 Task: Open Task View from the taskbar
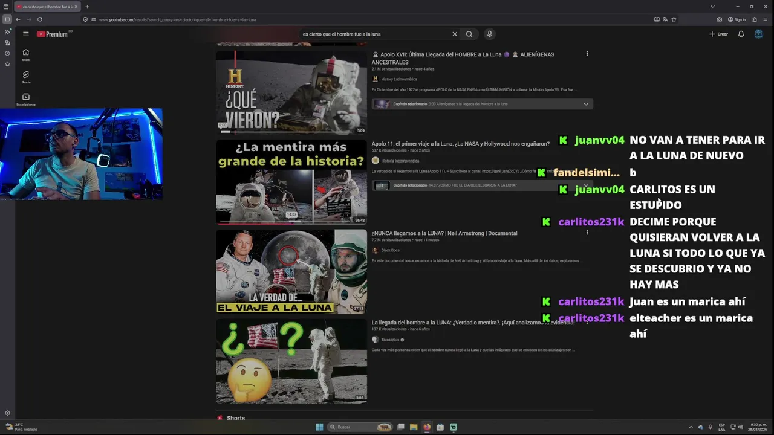pyautogui.click(x=400, y=427)
